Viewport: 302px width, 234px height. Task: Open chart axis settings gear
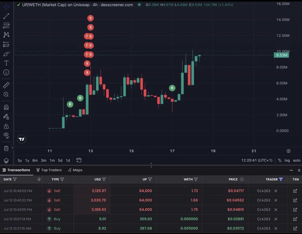tap(289, 151)
